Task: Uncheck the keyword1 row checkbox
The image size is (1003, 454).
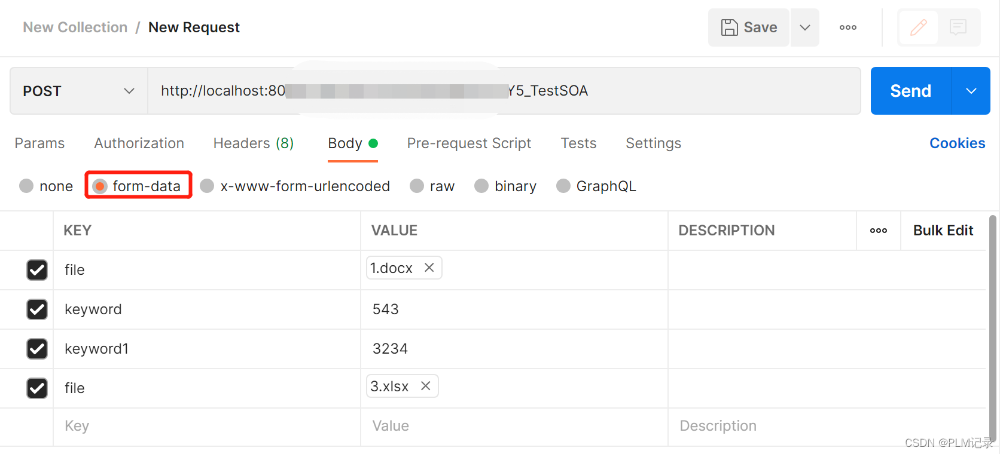Action: (x=37, y=349)
